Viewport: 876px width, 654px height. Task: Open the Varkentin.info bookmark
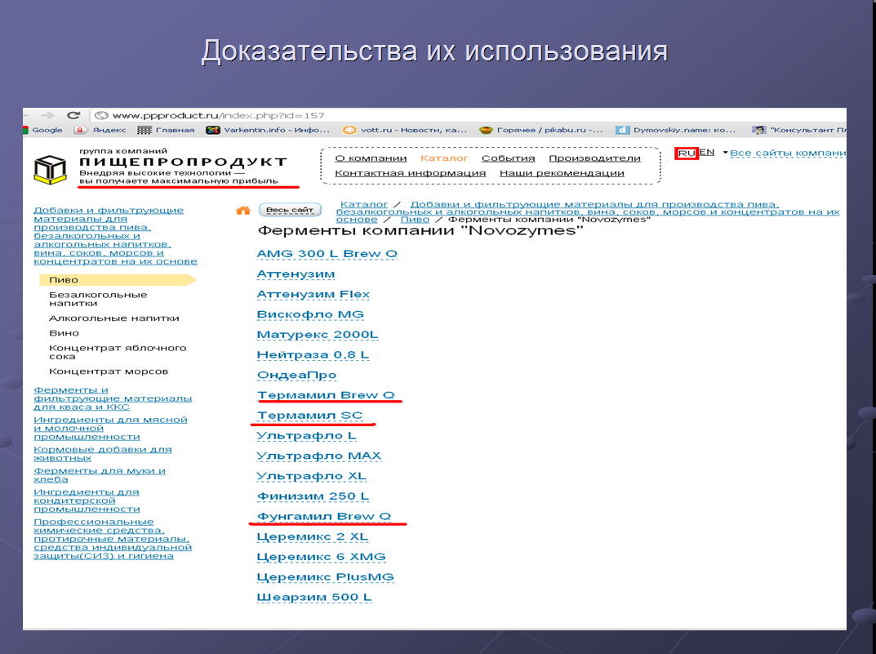[268, 130]
